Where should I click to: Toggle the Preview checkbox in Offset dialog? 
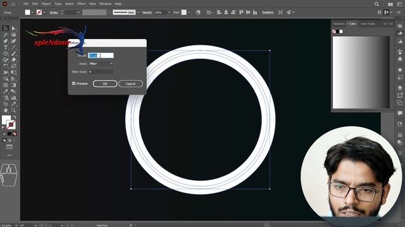[73, 83]
